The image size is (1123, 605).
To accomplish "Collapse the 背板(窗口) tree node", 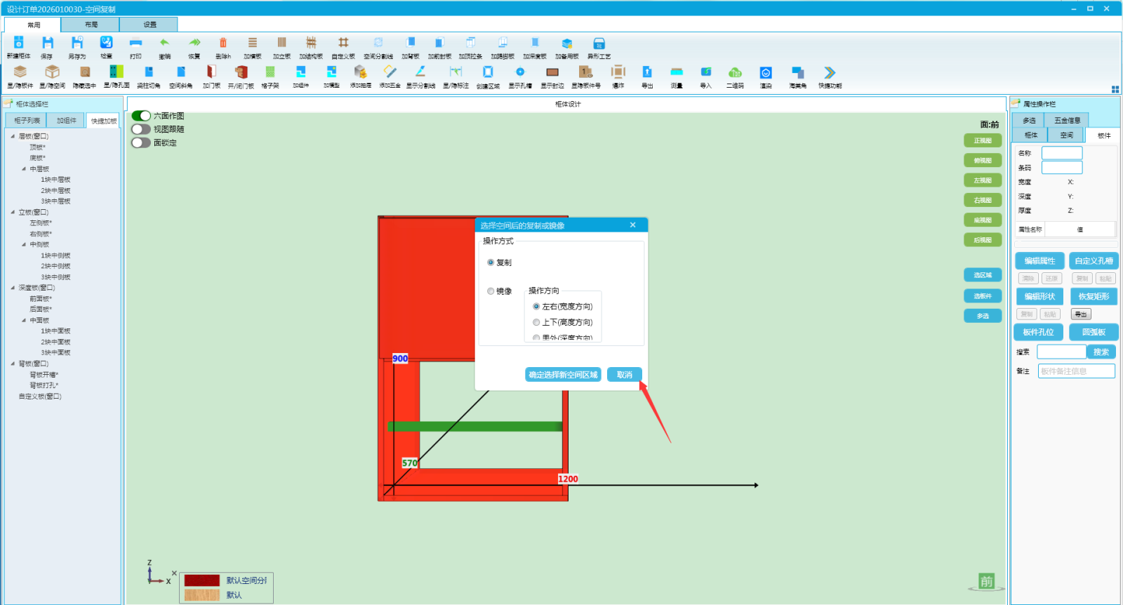I will pyautogui.click(x=13, y=364).
